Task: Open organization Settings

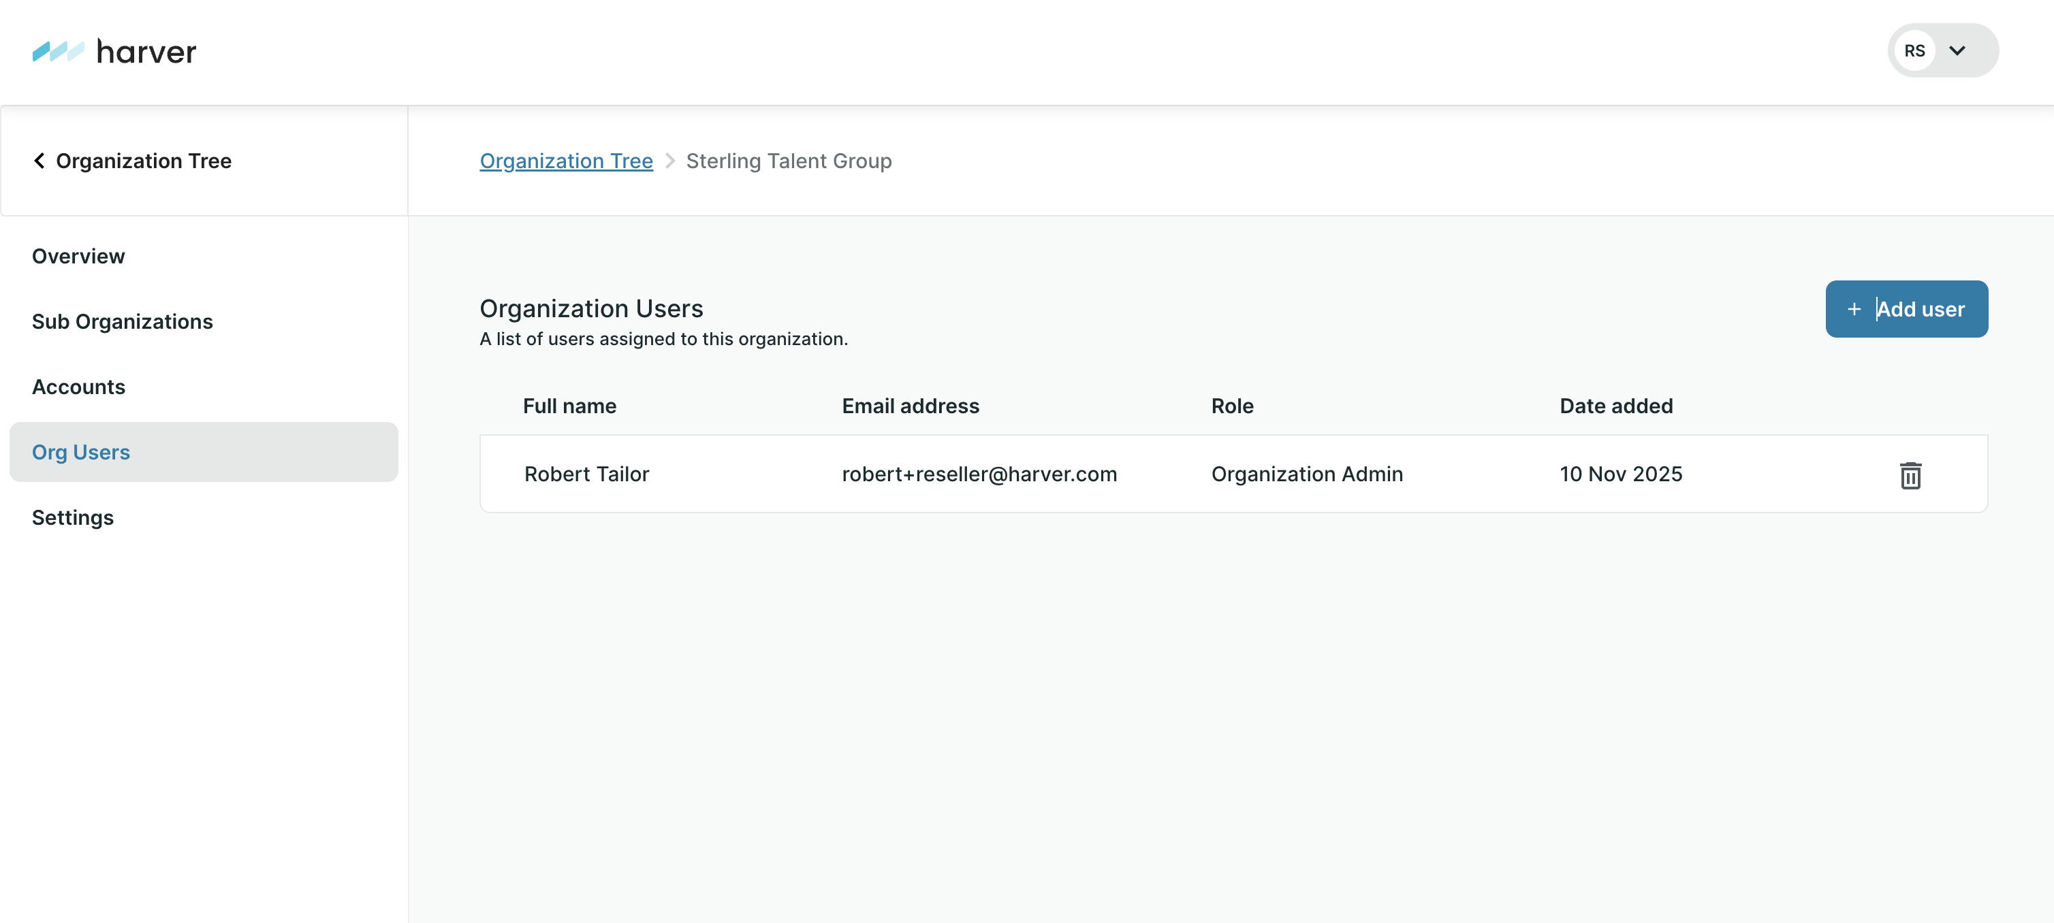Action: (x=73, y=518)
